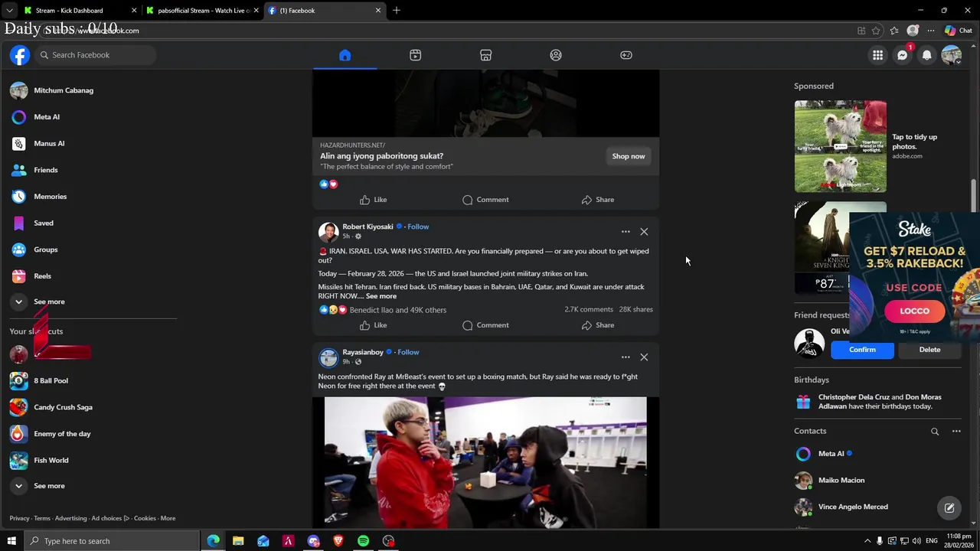Image resolution: width=980 pixels, height=551 pixels.
Task: Open Adobe sponsored ad thumbnail
Action: (840, 146)
